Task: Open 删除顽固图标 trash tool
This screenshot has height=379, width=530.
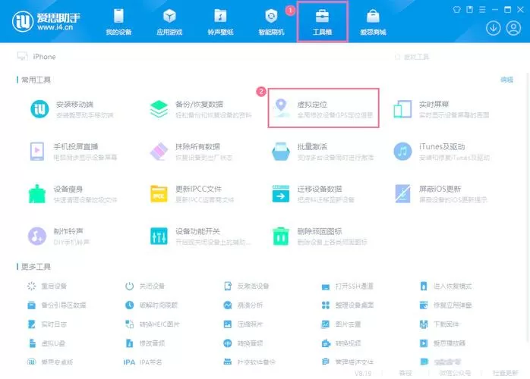Action: tap(320, 236)
